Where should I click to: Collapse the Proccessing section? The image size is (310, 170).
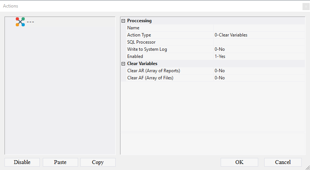(x=123, y=21)
